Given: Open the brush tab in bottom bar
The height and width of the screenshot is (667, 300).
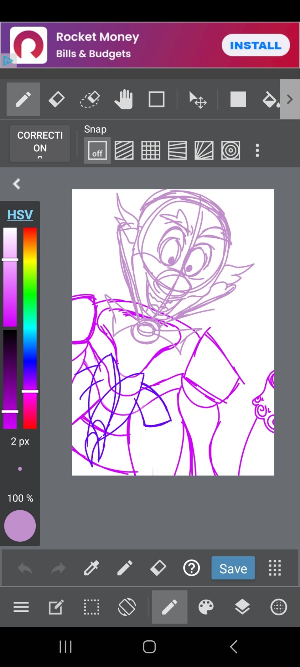Looking at the screenshot, I should tap(169, 607).
